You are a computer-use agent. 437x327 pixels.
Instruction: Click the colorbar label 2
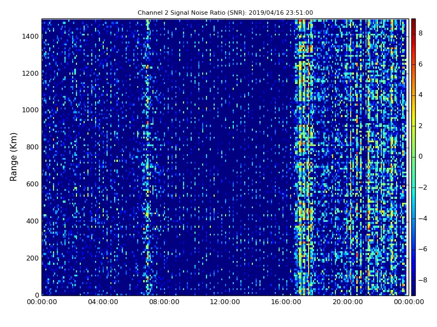coord(421,126)
